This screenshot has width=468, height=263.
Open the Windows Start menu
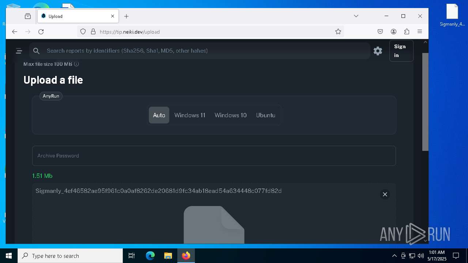9,256
